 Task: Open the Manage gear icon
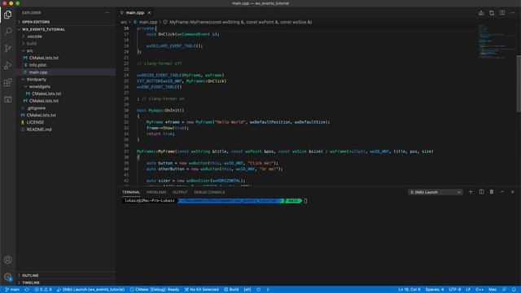click(7, 277)
